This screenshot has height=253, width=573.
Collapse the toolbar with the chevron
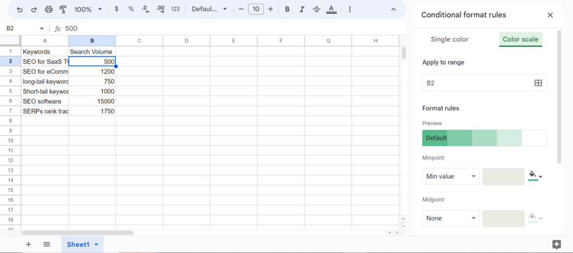click(393, 9)
